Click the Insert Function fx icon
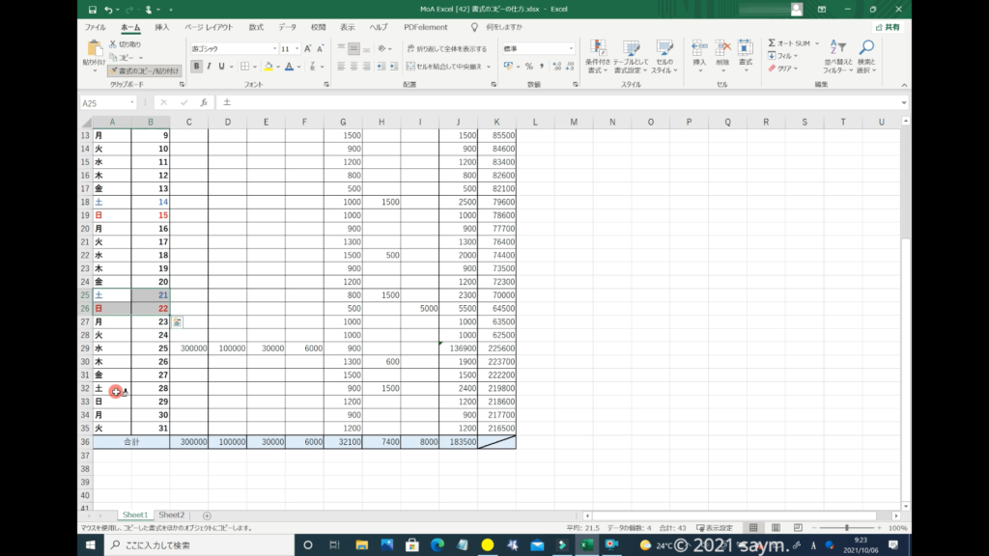 tap(204, 102)
